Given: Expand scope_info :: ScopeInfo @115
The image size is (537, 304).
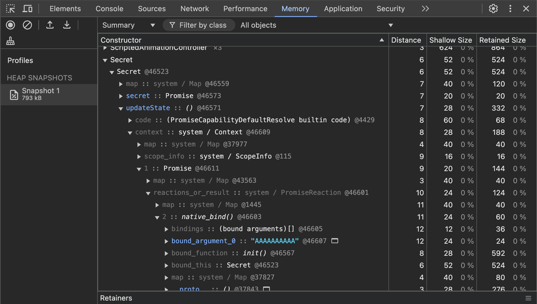Looking at the screenshot, I should tap(139, 157).
